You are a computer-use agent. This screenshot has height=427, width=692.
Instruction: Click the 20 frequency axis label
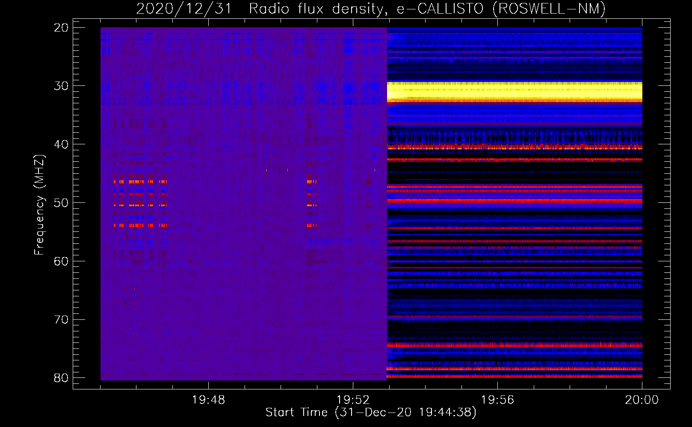coord(61,28)
